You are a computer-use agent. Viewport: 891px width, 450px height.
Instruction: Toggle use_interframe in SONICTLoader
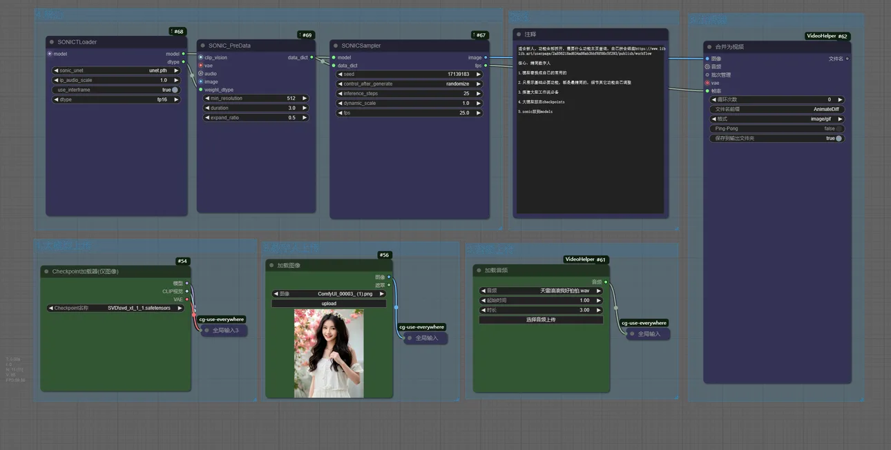175,90
